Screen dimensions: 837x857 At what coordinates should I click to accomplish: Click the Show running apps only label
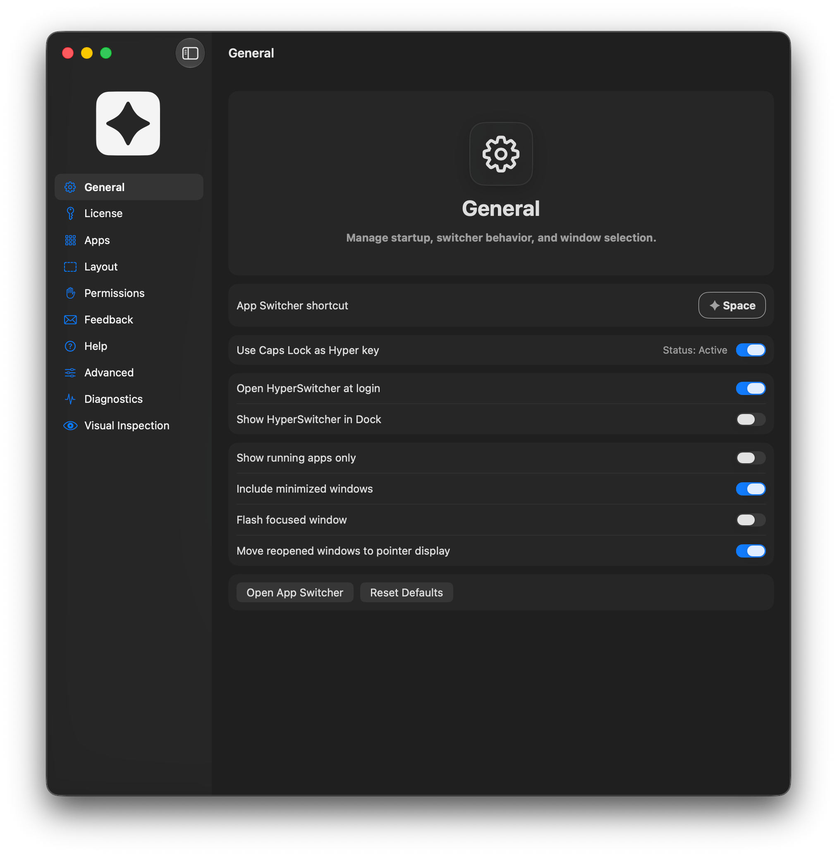click(x=296, y=458)
